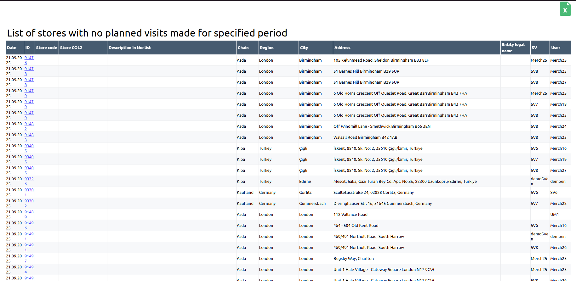Open ID link 91489 for Vallance Road

(29, 212)
